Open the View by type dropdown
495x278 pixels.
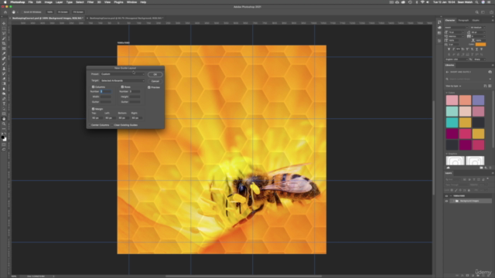454,86
